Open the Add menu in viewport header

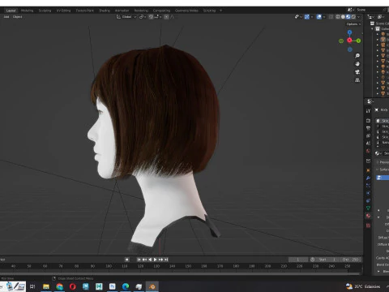click(x=6, y=17)
